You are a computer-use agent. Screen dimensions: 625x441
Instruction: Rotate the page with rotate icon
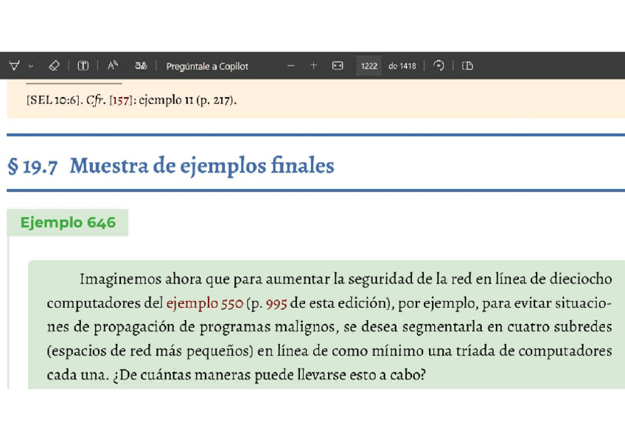(x=439, y=66)
